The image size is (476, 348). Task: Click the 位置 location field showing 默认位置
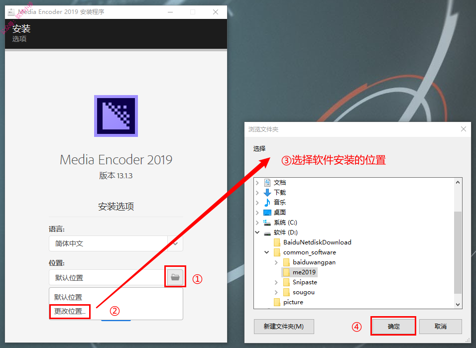pyautogui.click(x=108, y=277)
